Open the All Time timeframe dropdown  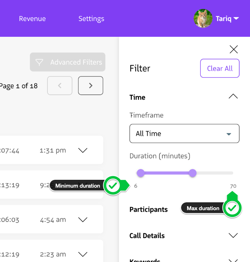[x=184, y=134]
